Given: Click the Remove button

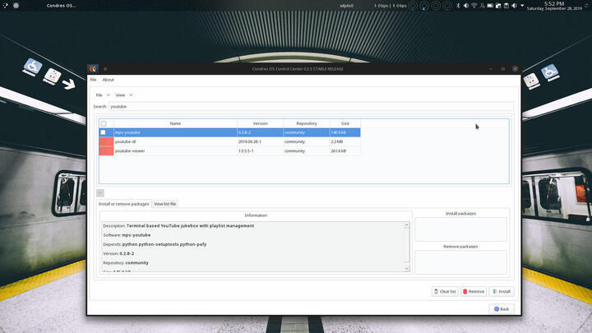Looking at the screenshot, I should tap(474, 291).
